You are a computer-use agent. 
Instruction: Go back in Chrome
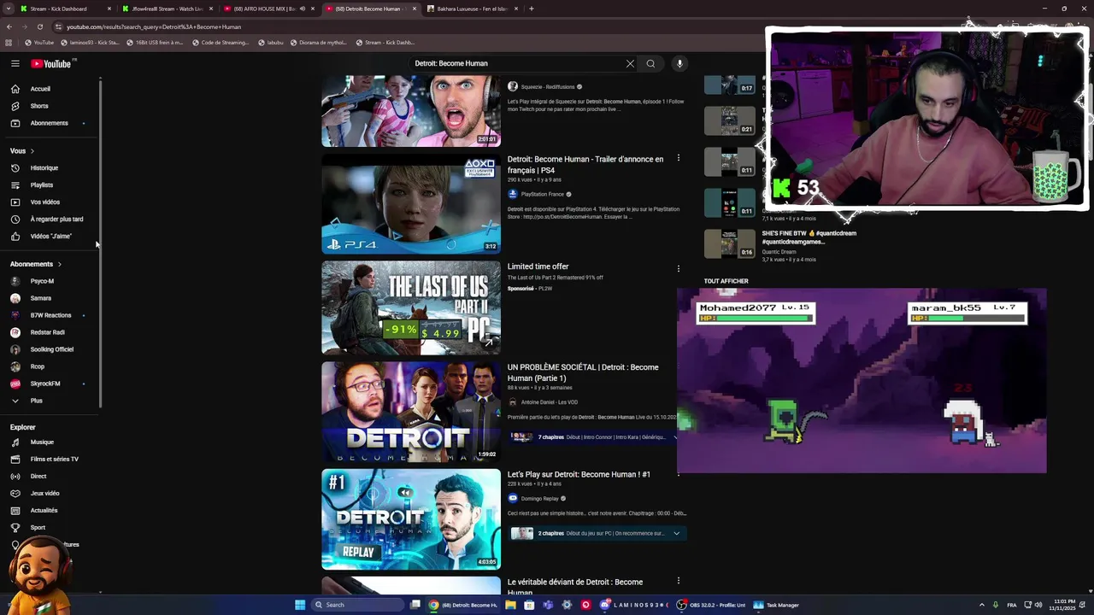pos(9,26)
